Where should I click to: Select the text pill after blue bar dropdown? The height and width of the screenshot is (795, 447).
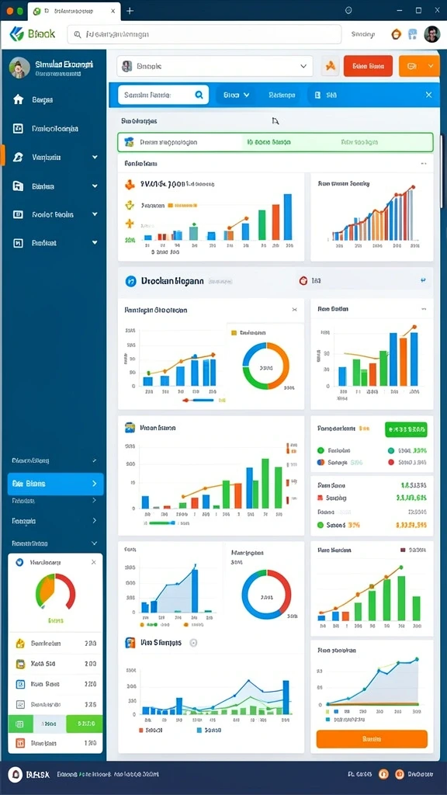pos(282,95)
